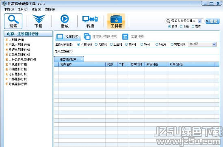The height and width of the screenshot is (147, 223).
Task: Choose 专辑 search type radio
Action: pos(181,26)
